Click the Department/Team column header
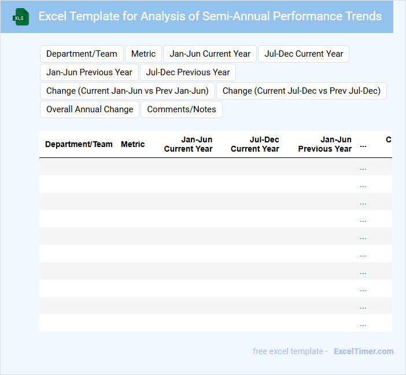This screenshot has height=375, width=406. 79,144
